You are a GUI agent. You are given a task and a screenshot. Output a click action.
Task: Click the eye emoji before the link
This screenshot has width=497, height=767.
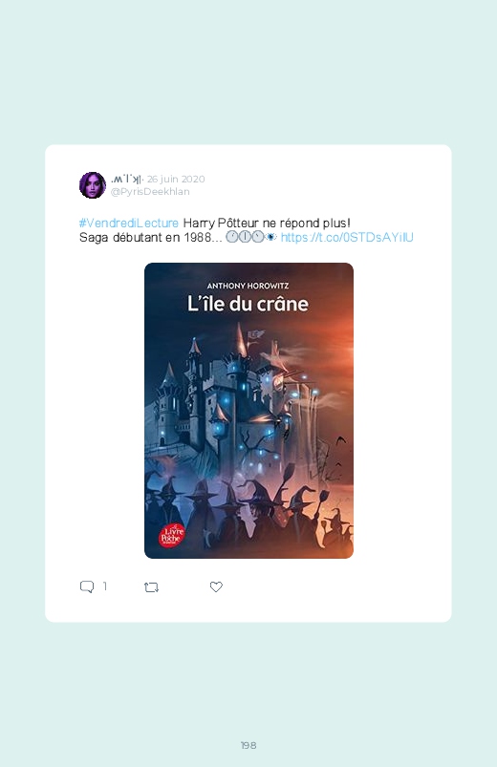click(x=271, y=237)
